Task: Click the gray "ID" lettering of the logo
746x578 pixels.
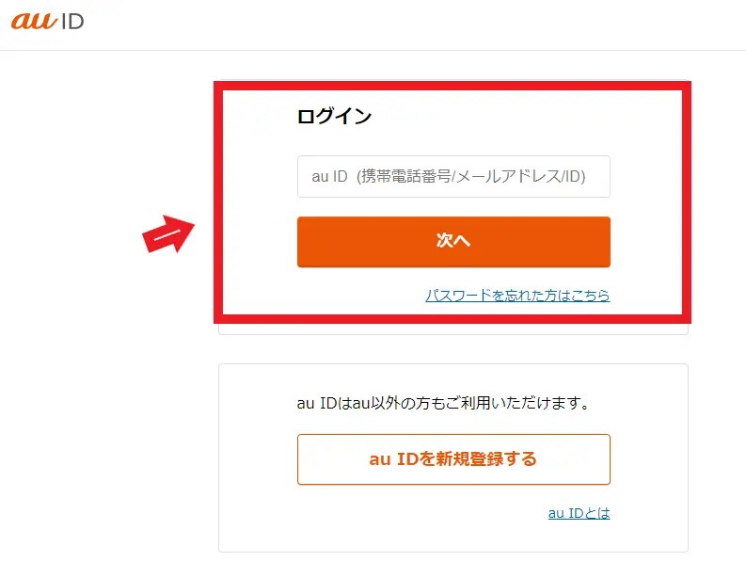Action: click(x=71, y=21)
